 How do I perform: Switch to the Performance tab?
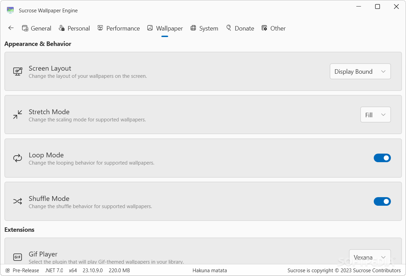tap(119, 28)
